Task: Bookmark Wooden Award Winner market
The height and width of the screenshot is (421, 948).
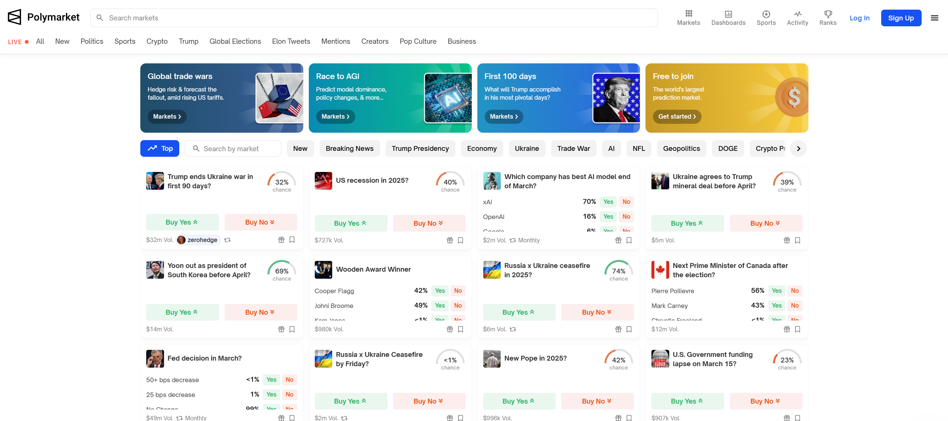Action: pyautogui.click(x=461, y=329)
